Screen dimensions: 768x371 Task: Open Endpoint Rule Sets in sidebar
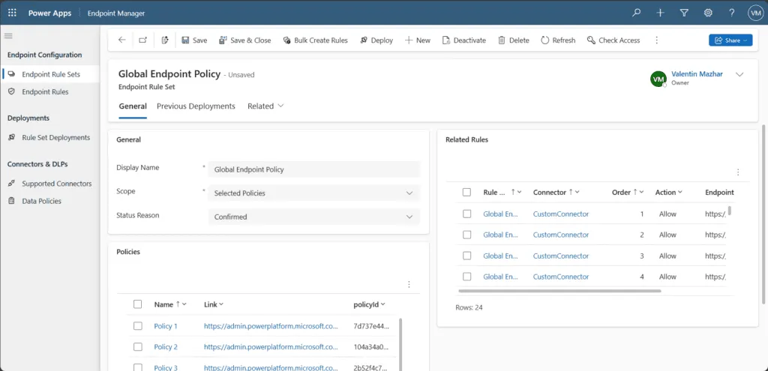[x=50, y=74]
